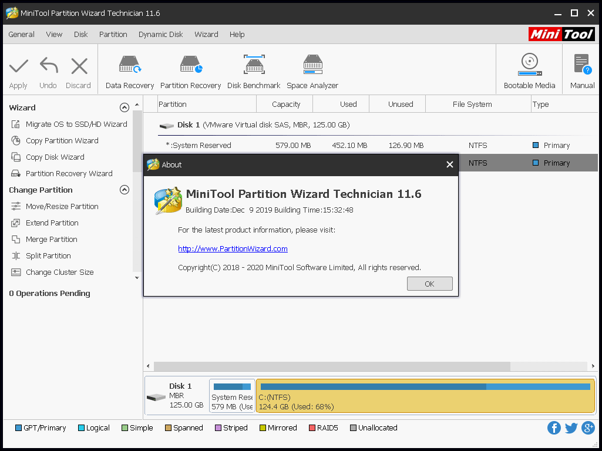Open the View menu

coord(54,35)
